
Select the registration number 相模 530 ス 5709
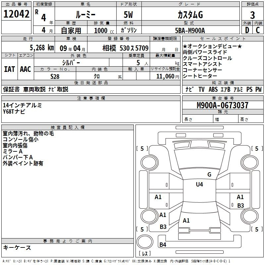tap(126, 48)
